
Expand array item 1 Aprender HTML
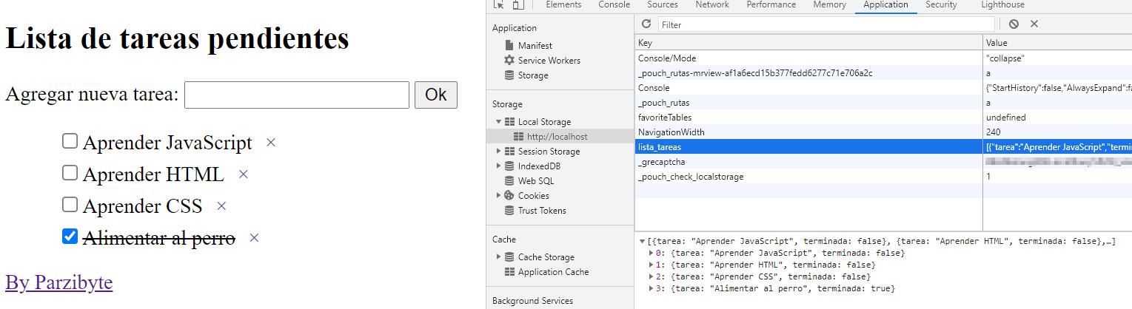[651, 265]
